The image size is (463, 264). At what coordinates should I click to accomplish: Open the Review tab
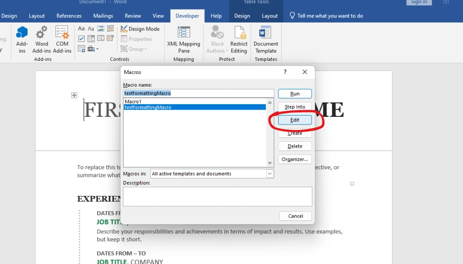pyautogui.click(x=133, y=16)
